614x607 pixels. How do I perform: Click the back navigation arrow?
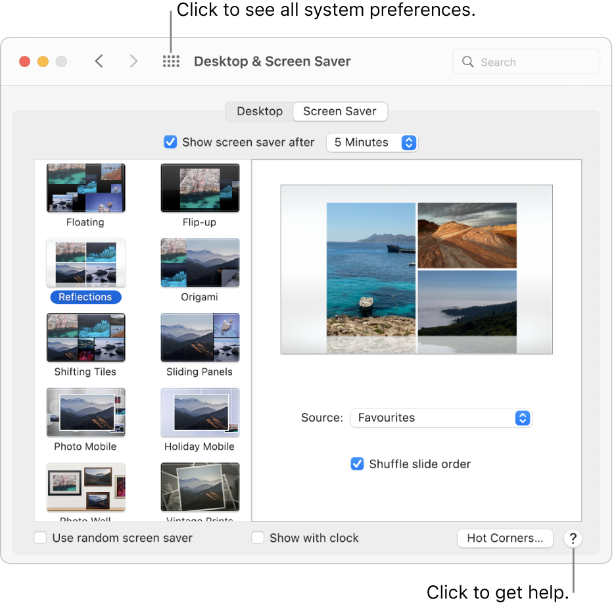point(99,61)
